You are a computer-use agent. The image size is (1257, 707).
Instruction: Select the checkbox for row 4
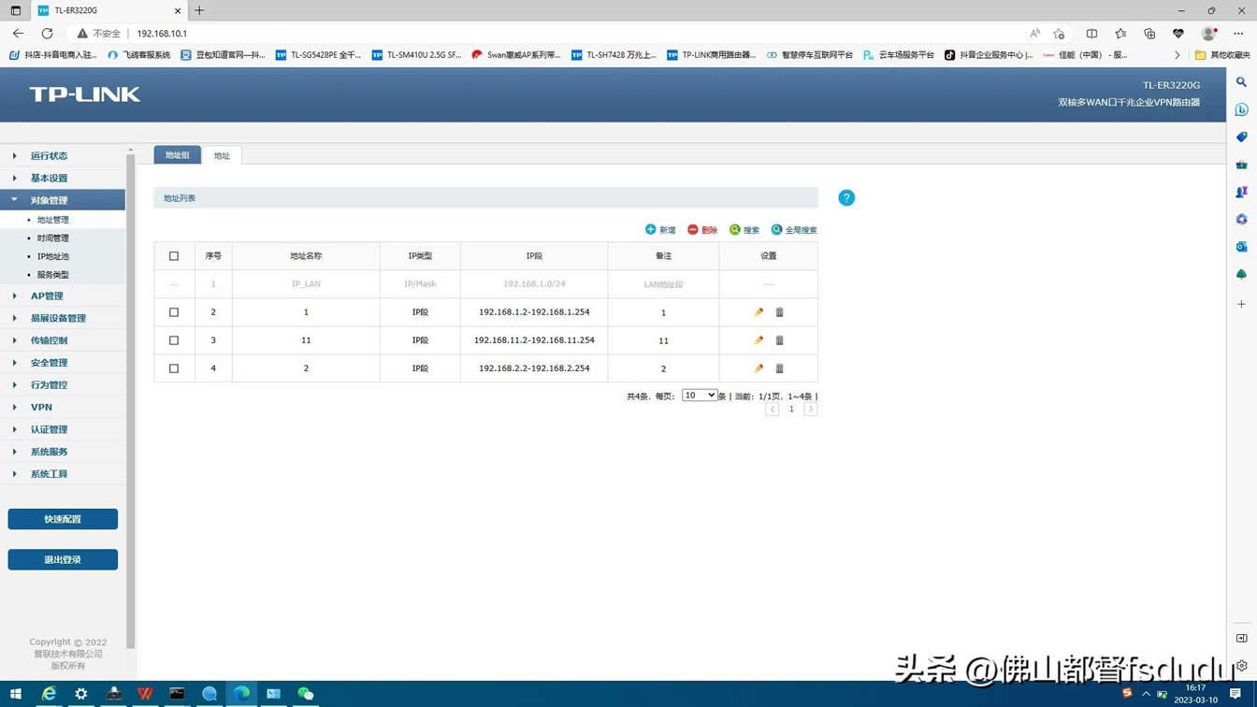tap(174, 368)
